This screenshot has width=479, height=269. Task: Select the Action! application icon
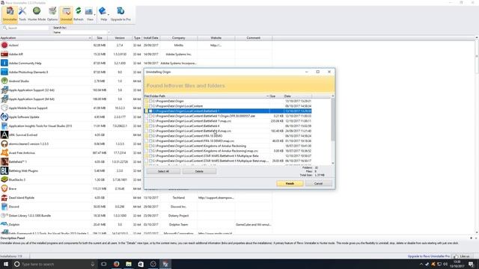coord(4,45)
